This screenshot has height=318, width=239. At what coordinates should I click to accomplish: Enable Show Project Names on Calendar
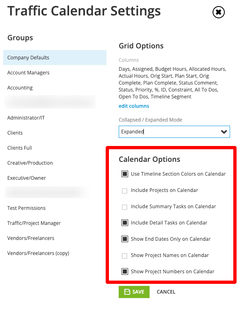tap(124, 256)
